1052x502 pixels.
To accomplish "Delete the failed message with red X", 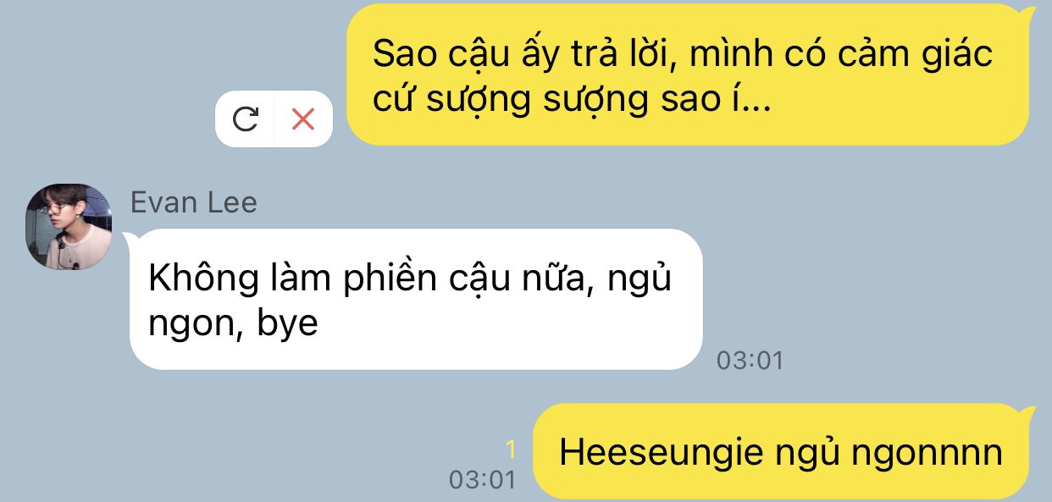I will [303, 119].
